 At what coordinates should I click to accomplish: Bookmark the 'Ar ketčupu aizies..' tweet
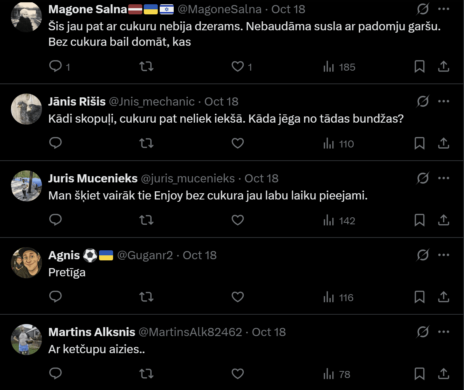click(x=419, y=374)
